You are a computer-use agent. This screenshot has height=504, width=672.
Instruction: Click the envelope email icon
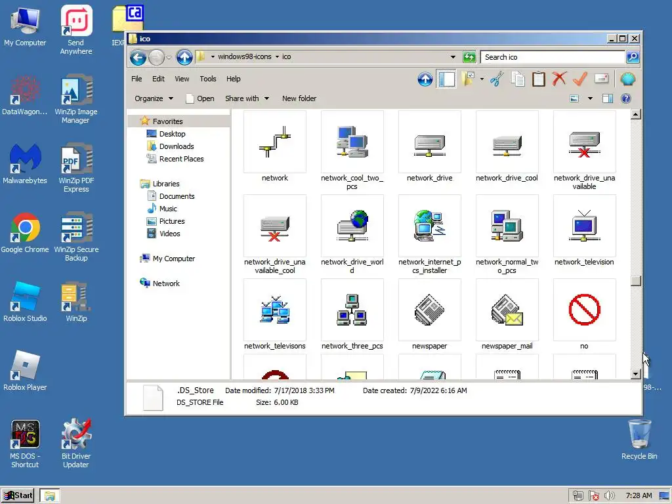coord(601,79)
